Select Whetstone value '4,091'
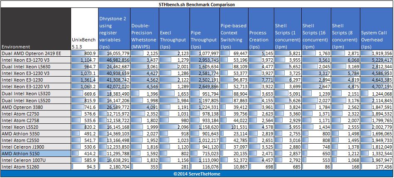 [x=152, y=107]
